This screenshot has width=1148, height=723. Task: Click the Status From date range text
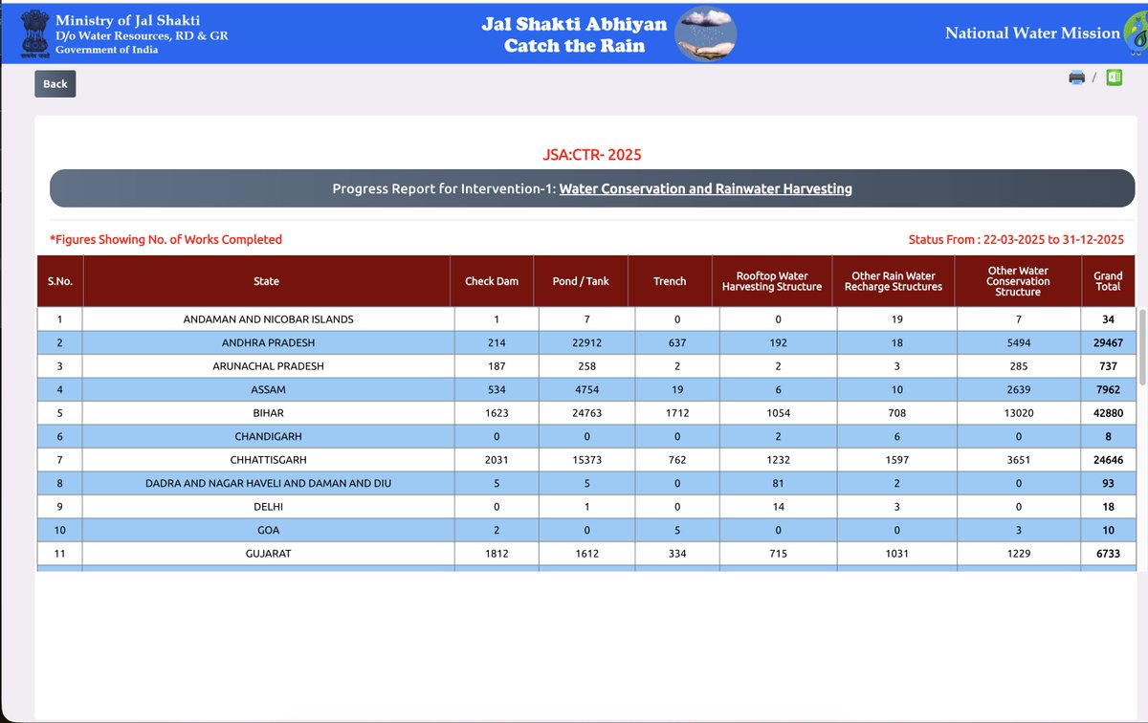(x=1016, y=239)
